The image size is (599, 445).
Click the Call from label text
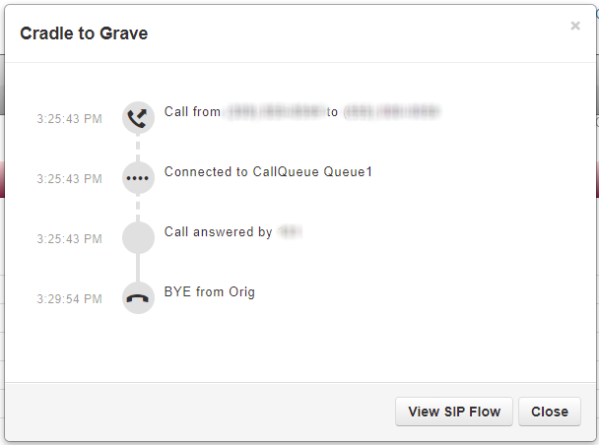pos(192,112)
